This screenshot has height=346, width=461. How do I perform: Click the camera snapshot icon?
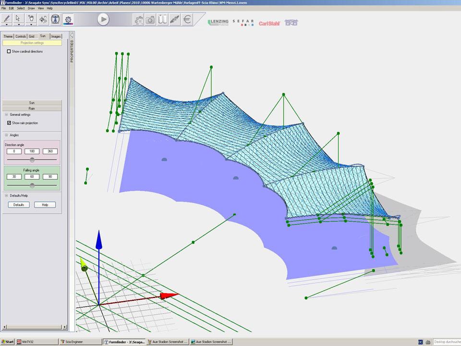tap(150, 19)
